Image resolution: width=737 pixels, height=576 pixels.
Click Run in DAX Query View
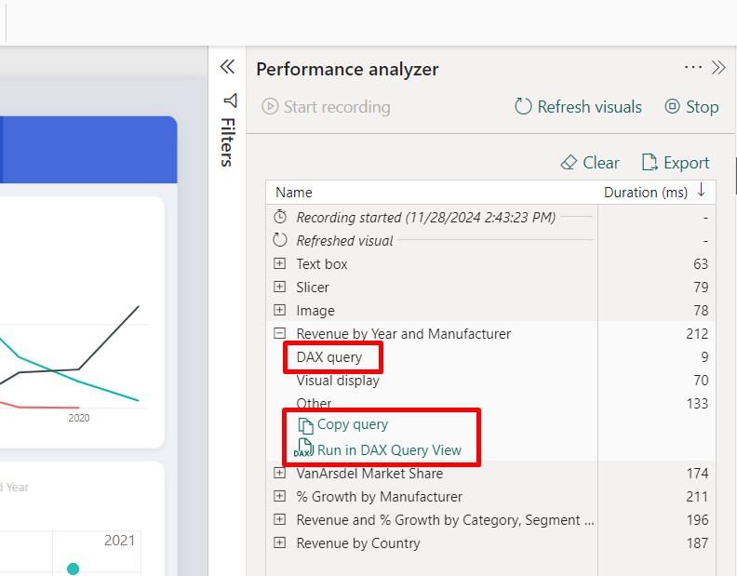388,449
